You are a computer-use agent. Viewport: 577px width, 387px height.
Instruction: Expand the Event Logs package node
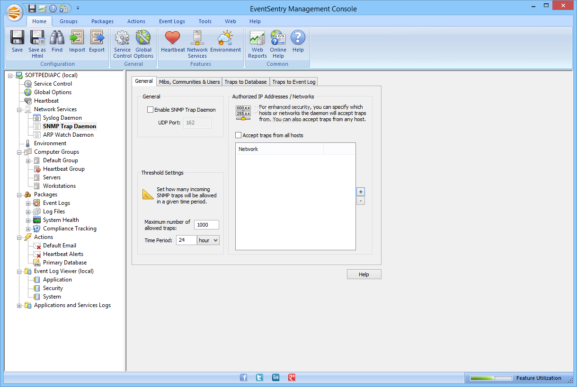(x=28, y=203)
